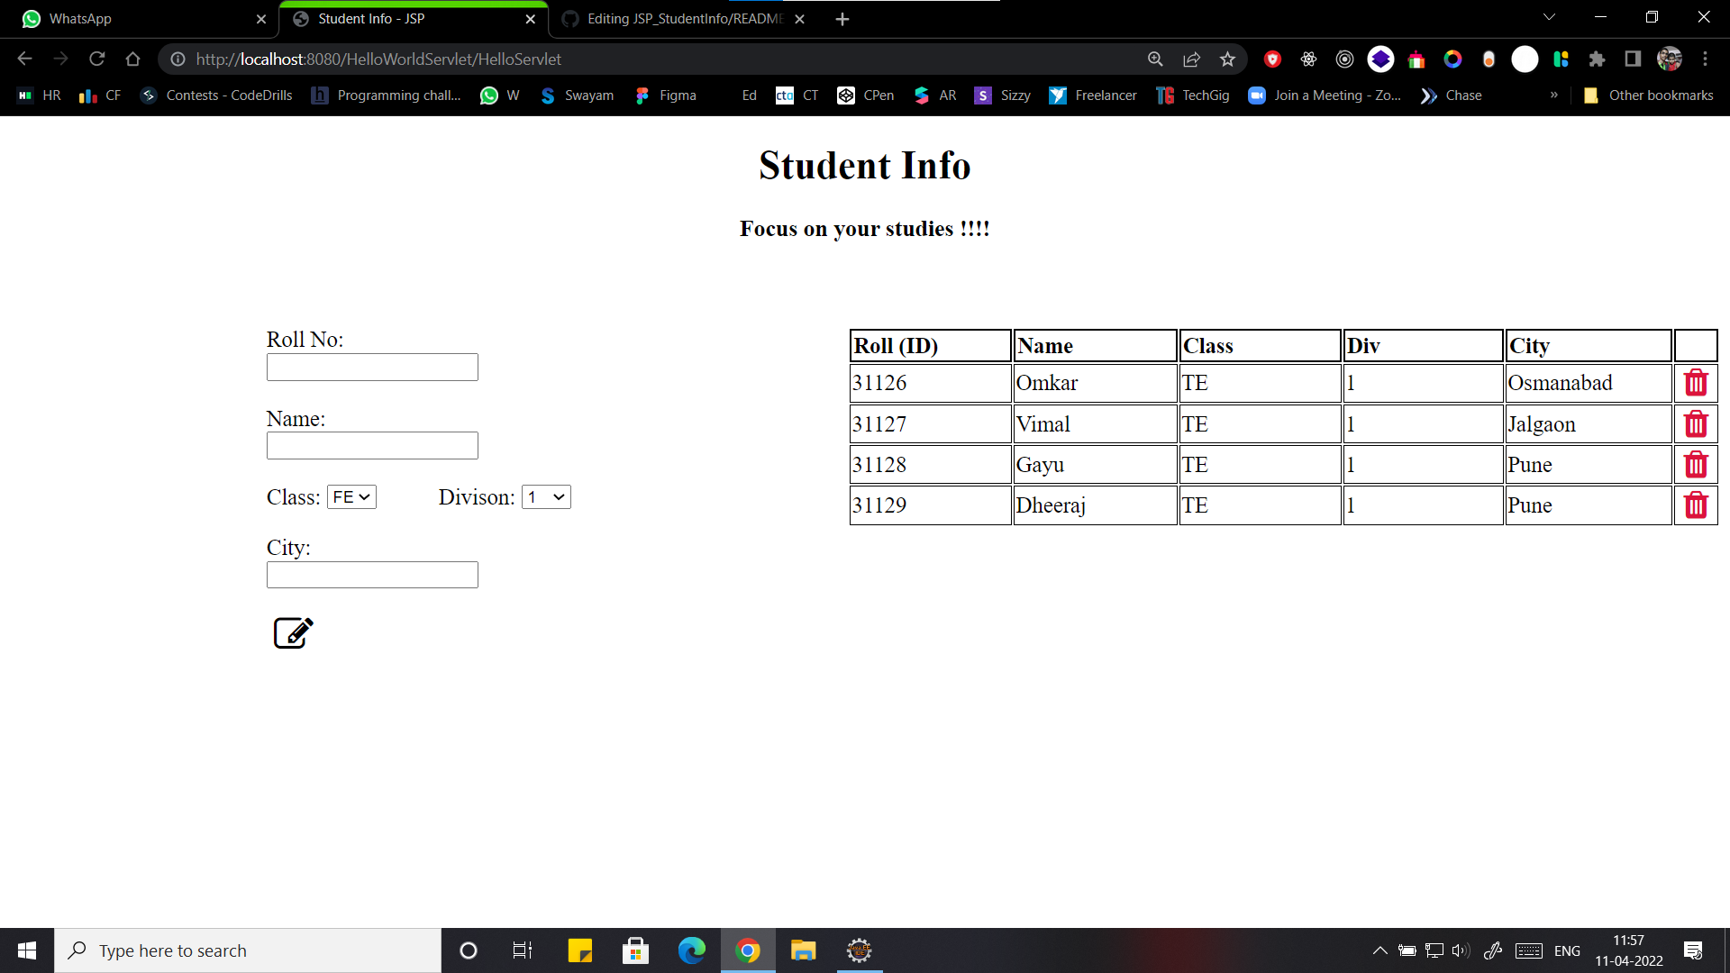This screenshot has width=1730, height=973.
Task: Expand the hidden bookmarks overflow chevron
Action: pos(1552,95)
